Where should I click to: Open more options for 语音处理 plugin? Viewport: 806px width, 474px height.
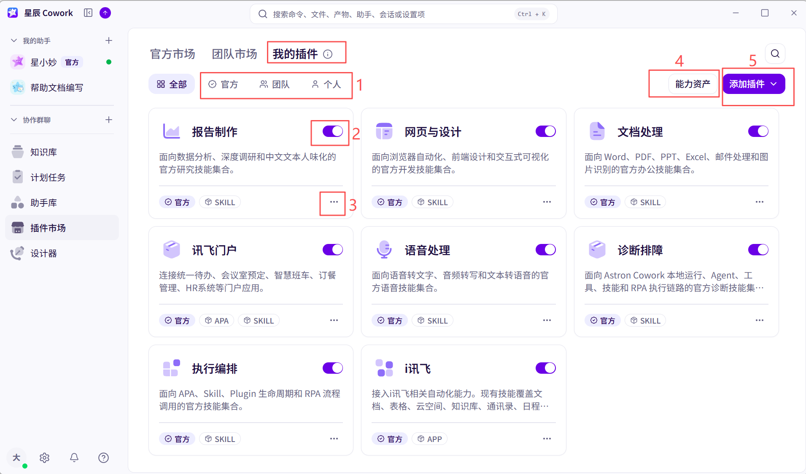547,320
